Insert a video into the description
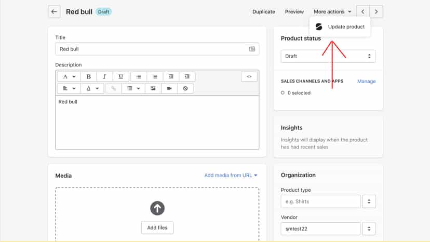This screenshot has height=242, width=430. coord(169,88)
